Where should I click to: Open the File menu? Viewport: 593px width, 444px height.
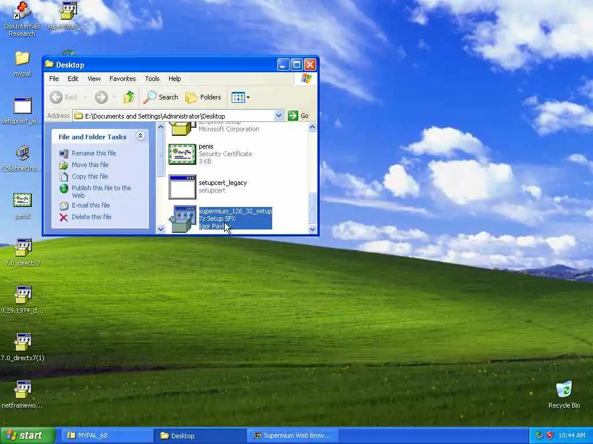coord(54,79)
